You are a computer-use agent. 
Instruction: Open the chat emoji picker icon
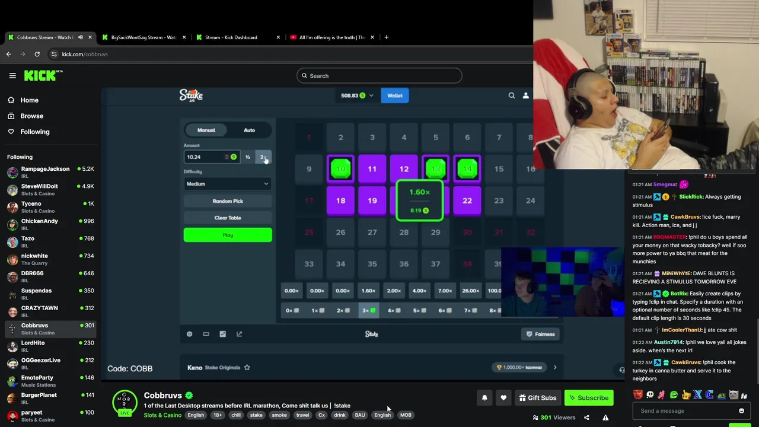point(741,410)
